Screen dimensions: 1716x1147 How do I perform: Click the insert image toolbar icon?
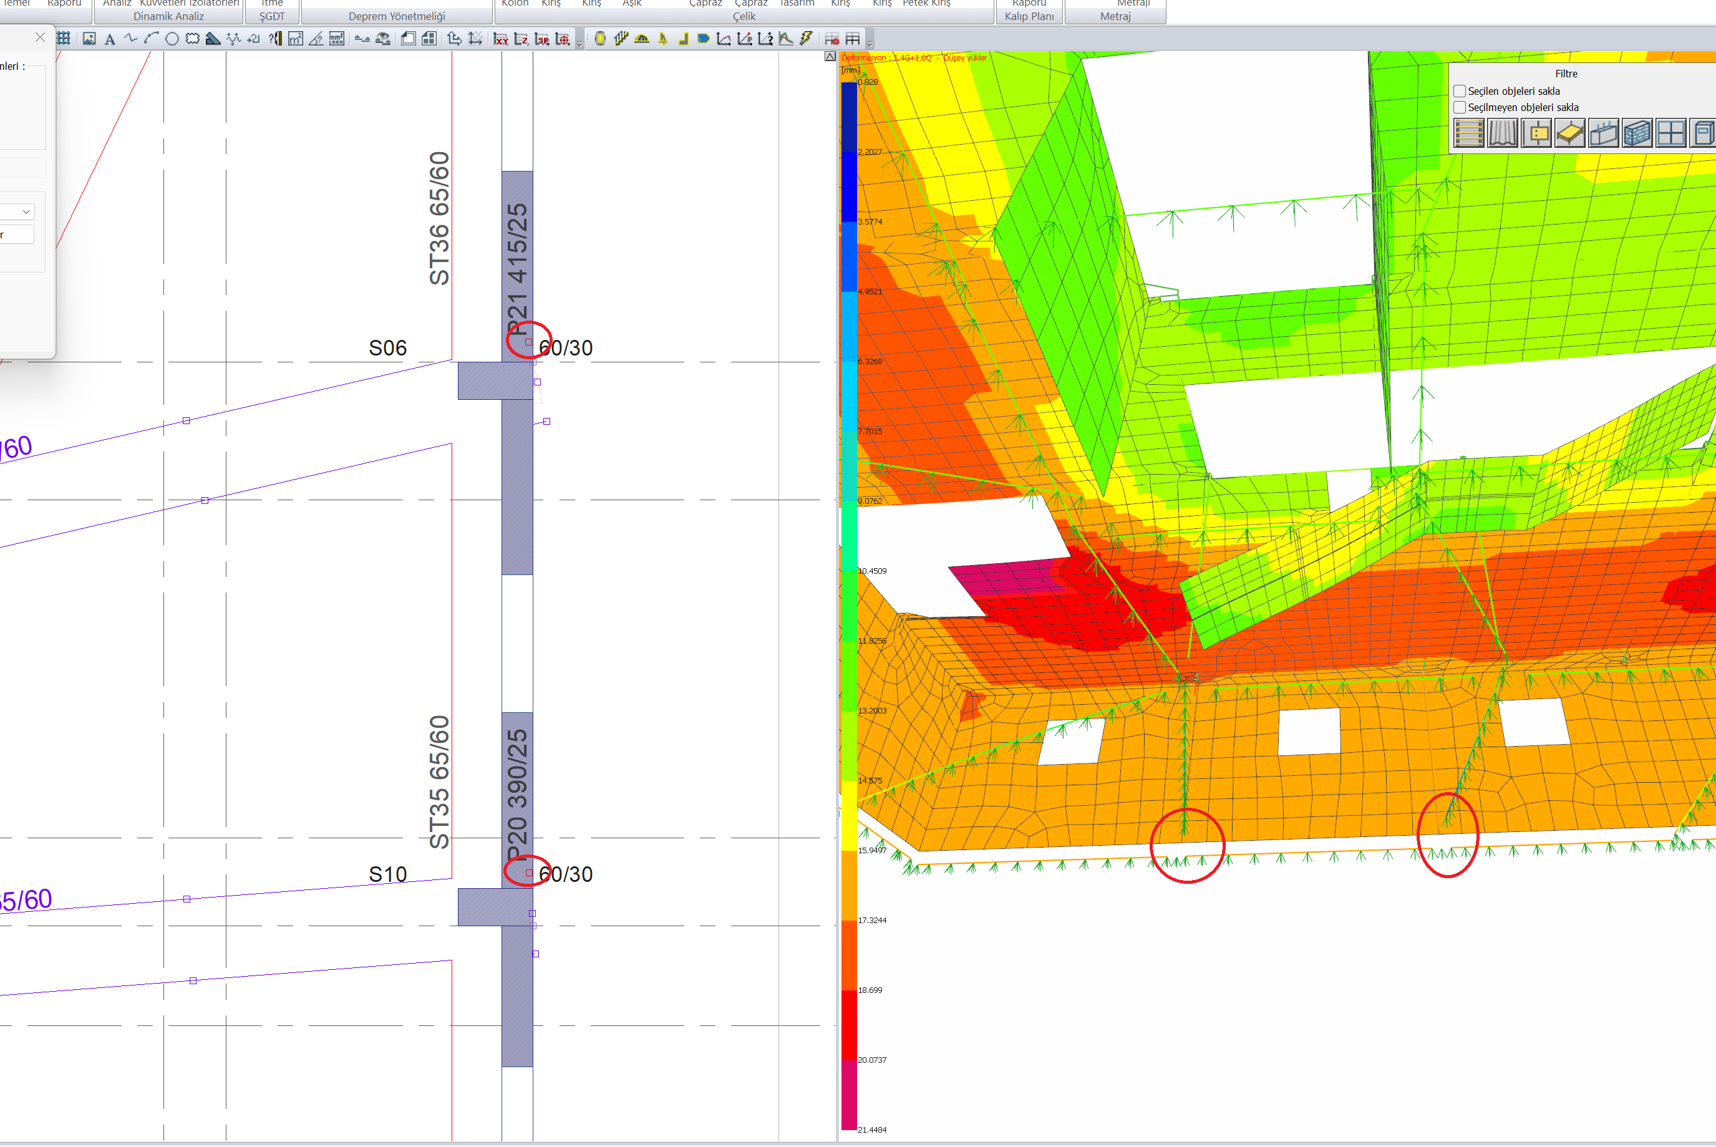tap(89, 39)
